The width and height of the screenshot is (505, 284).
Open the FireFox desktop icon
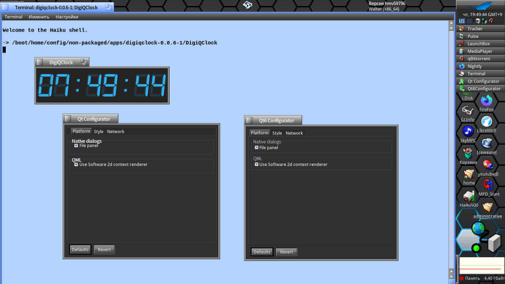486,101
